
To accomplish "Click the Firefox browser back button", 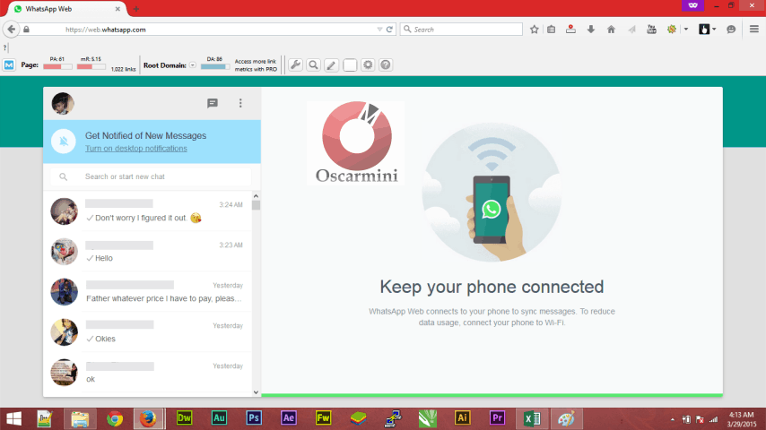I will [x=11, y=30].
